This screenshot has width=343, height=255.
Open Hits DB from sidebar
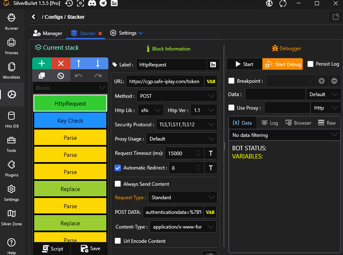click(x=11, y=119)
